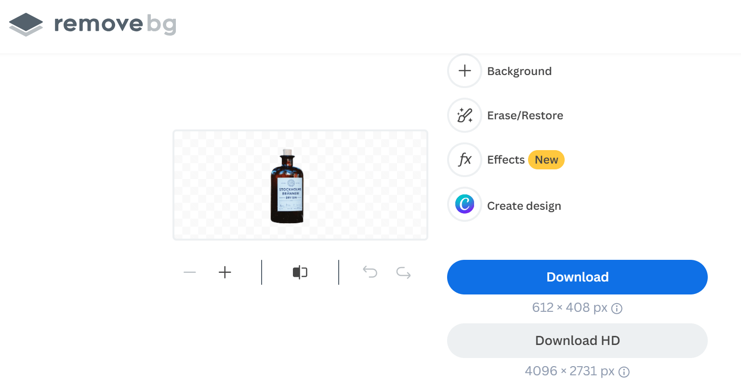Redo the last undone edit
Image resolution: width=741 pixels, height=383 pixels.
click(403, 273)
